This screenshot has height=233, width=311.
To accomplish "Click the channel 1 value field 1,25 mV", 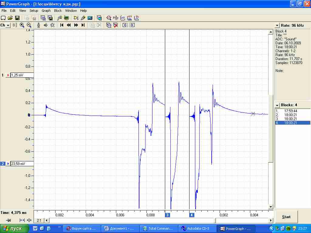I will pyautogui.click(x=22, y=75).
